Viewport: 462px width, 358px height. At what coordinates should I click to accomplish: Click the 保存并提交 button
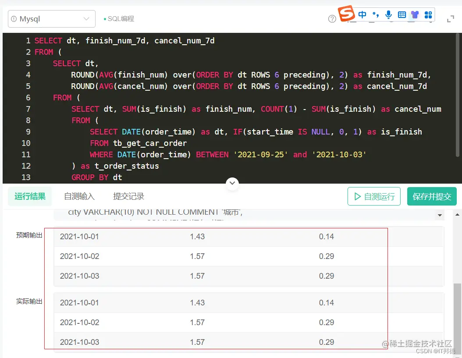432,196
